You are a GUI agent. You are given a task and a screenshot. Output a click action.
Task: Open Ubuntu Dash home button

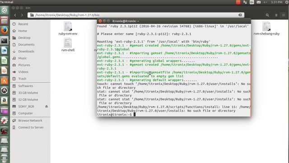(4, 10)
